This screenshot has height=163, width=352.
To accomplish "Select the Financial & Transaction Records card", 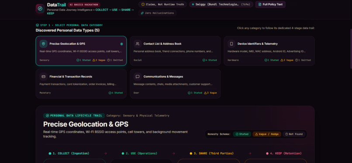I will (81, 83).
